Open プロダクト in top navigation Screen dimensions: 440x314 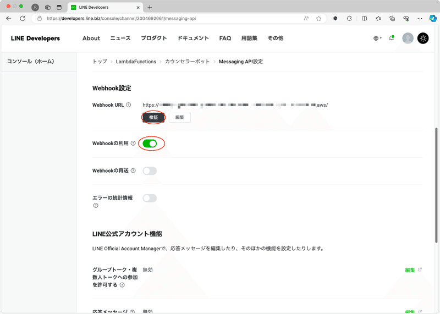[154, 38]
